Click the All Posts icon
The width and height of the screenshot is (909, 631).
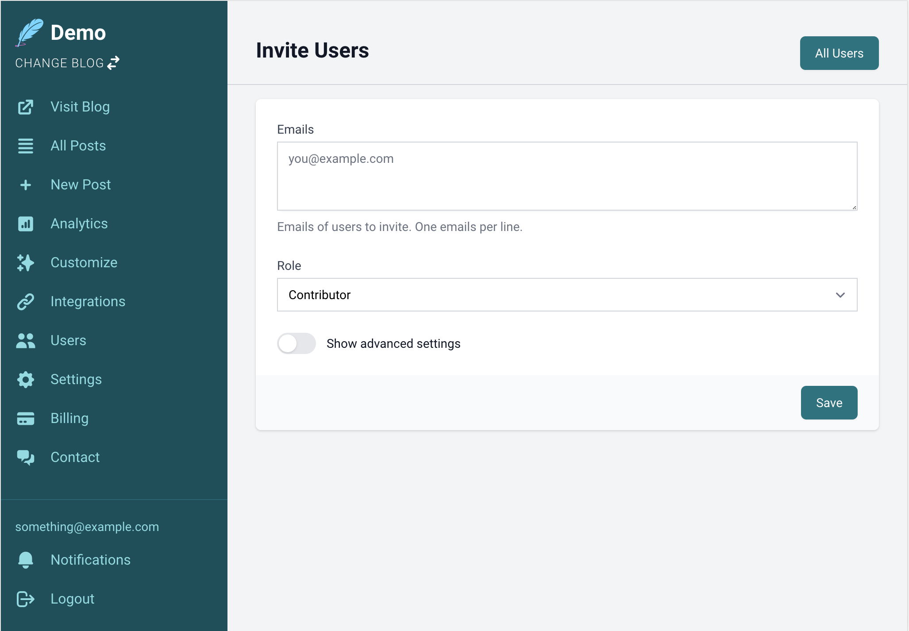click(x=26, y=146)
